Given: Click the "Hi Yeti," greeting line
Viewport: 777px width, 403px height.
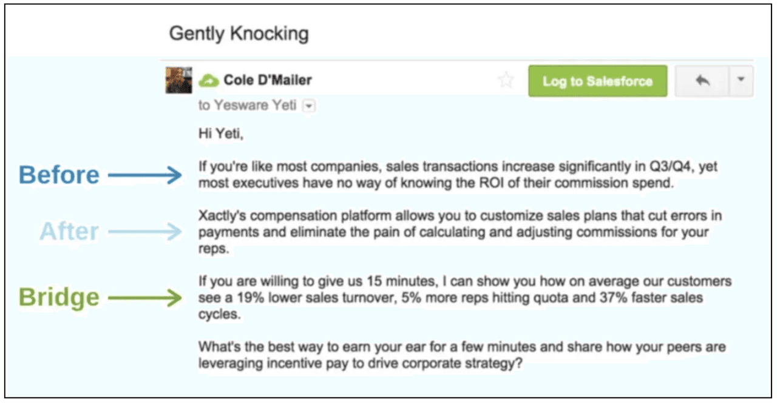Looking at the screenshot, I should [x=220, y=134].
